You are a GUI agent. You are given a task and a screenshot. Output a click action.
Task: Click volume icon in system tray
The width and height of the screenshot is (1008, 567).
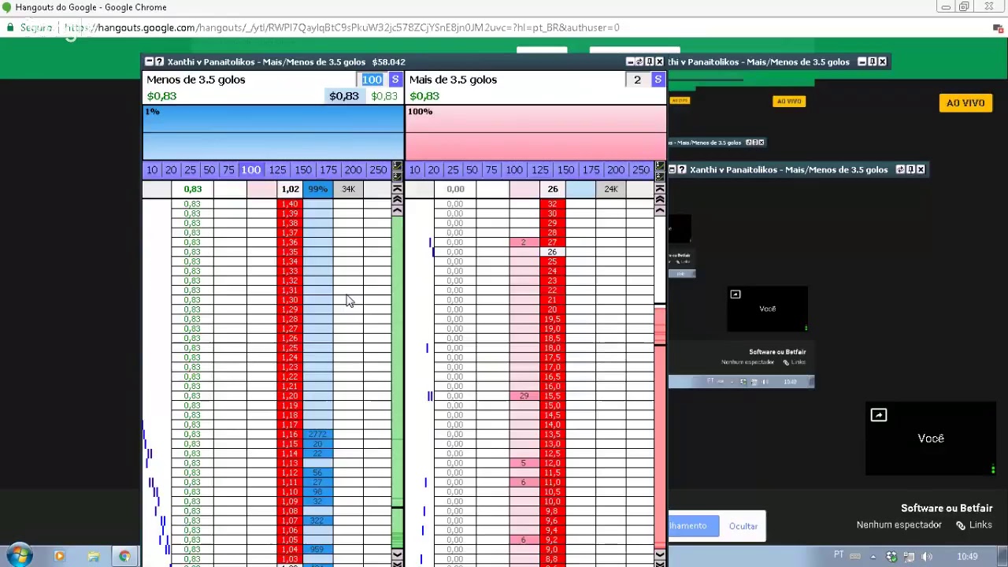pyautogui.click(x=927, y=557)
